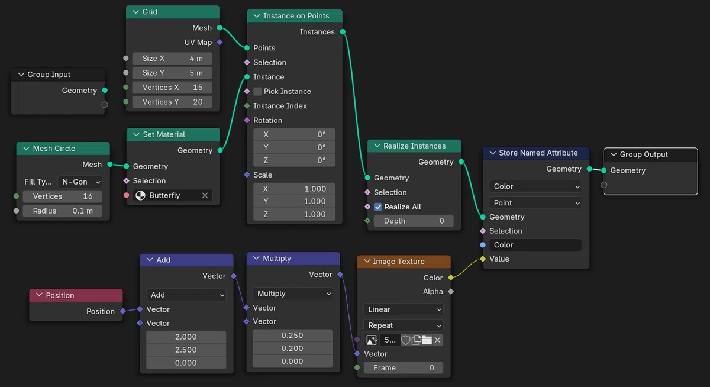Click the Size X 4 m field
This screenshot has width=710, height=387.
coord(172,59)
